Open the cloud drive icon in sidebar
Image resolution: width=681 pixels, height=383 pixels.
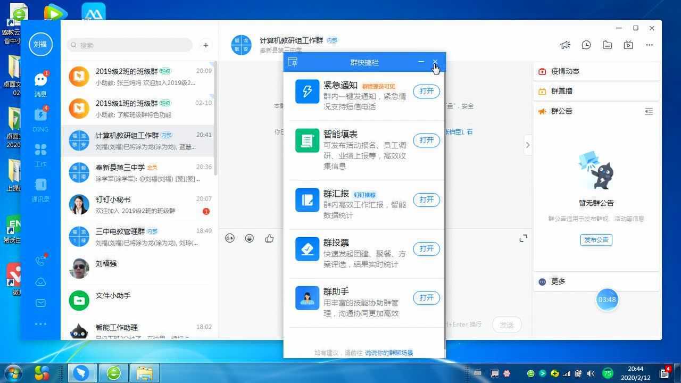click(40, 282)
